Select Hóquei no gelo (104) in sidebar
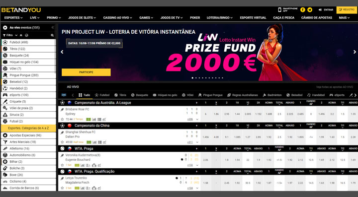The height and width of the screenshot is (197, 358). [x=28, y=62]
